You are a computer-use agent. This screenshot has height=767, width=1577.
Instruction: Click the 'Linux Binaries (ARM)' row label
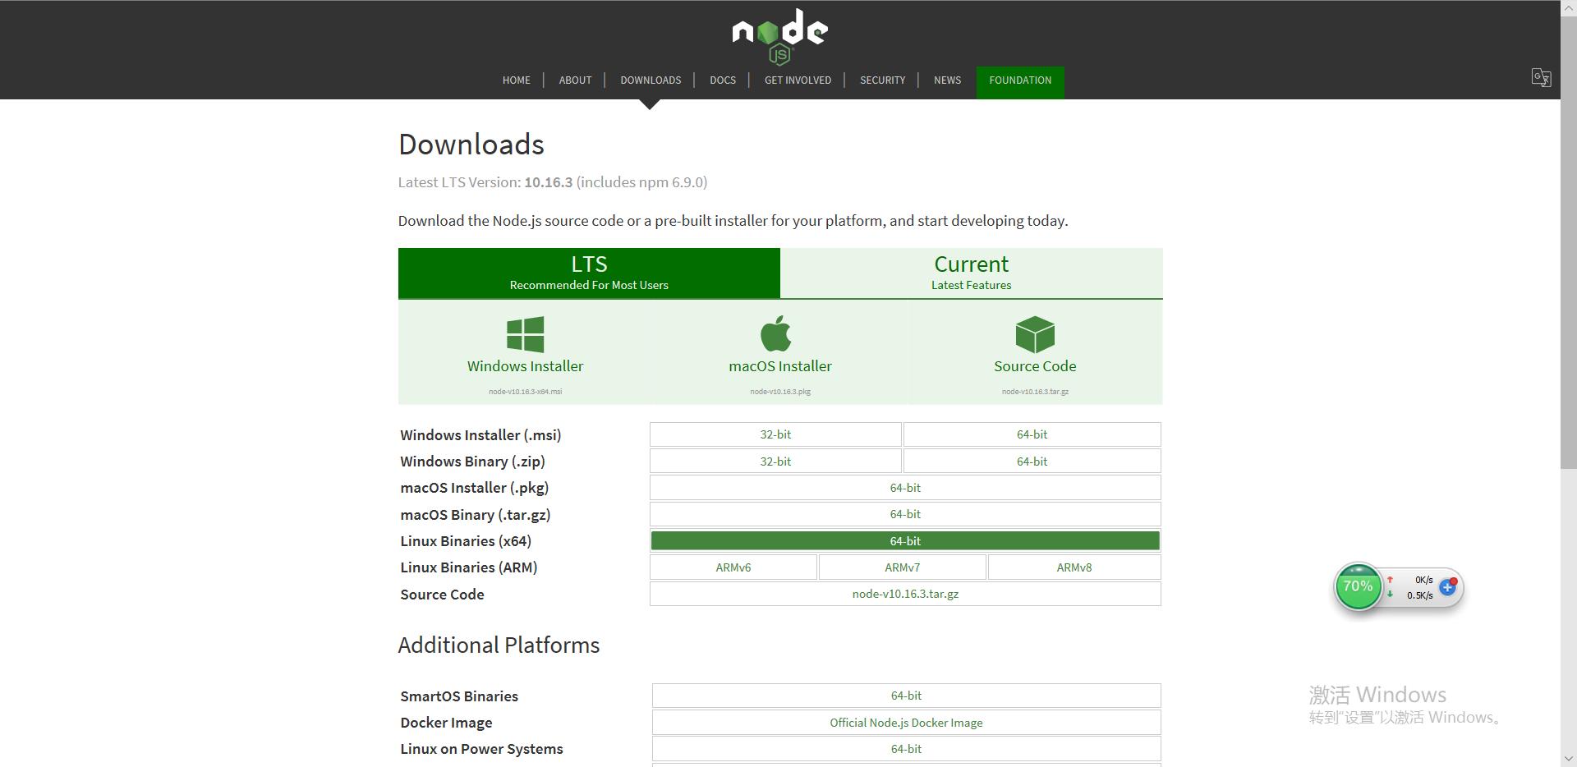[x=469, y=567]
